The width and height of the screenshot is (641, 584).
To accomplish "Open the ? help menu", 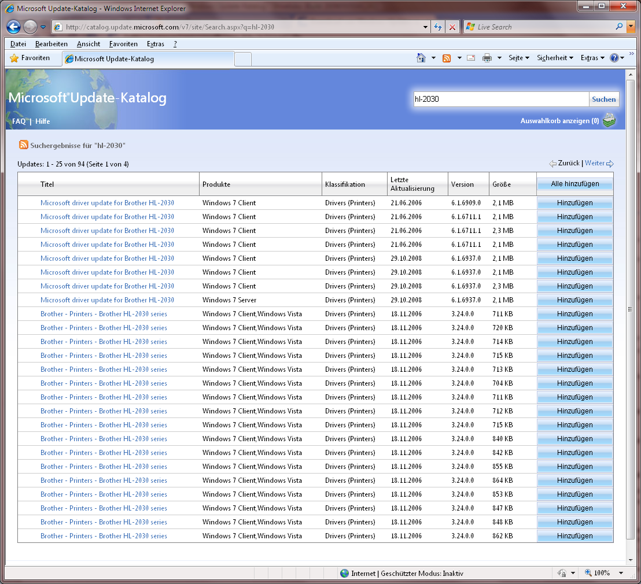I will (175, 44).
